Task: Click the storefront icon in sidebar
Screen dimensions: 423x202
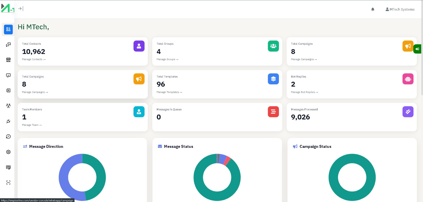Action: point(8,60)
